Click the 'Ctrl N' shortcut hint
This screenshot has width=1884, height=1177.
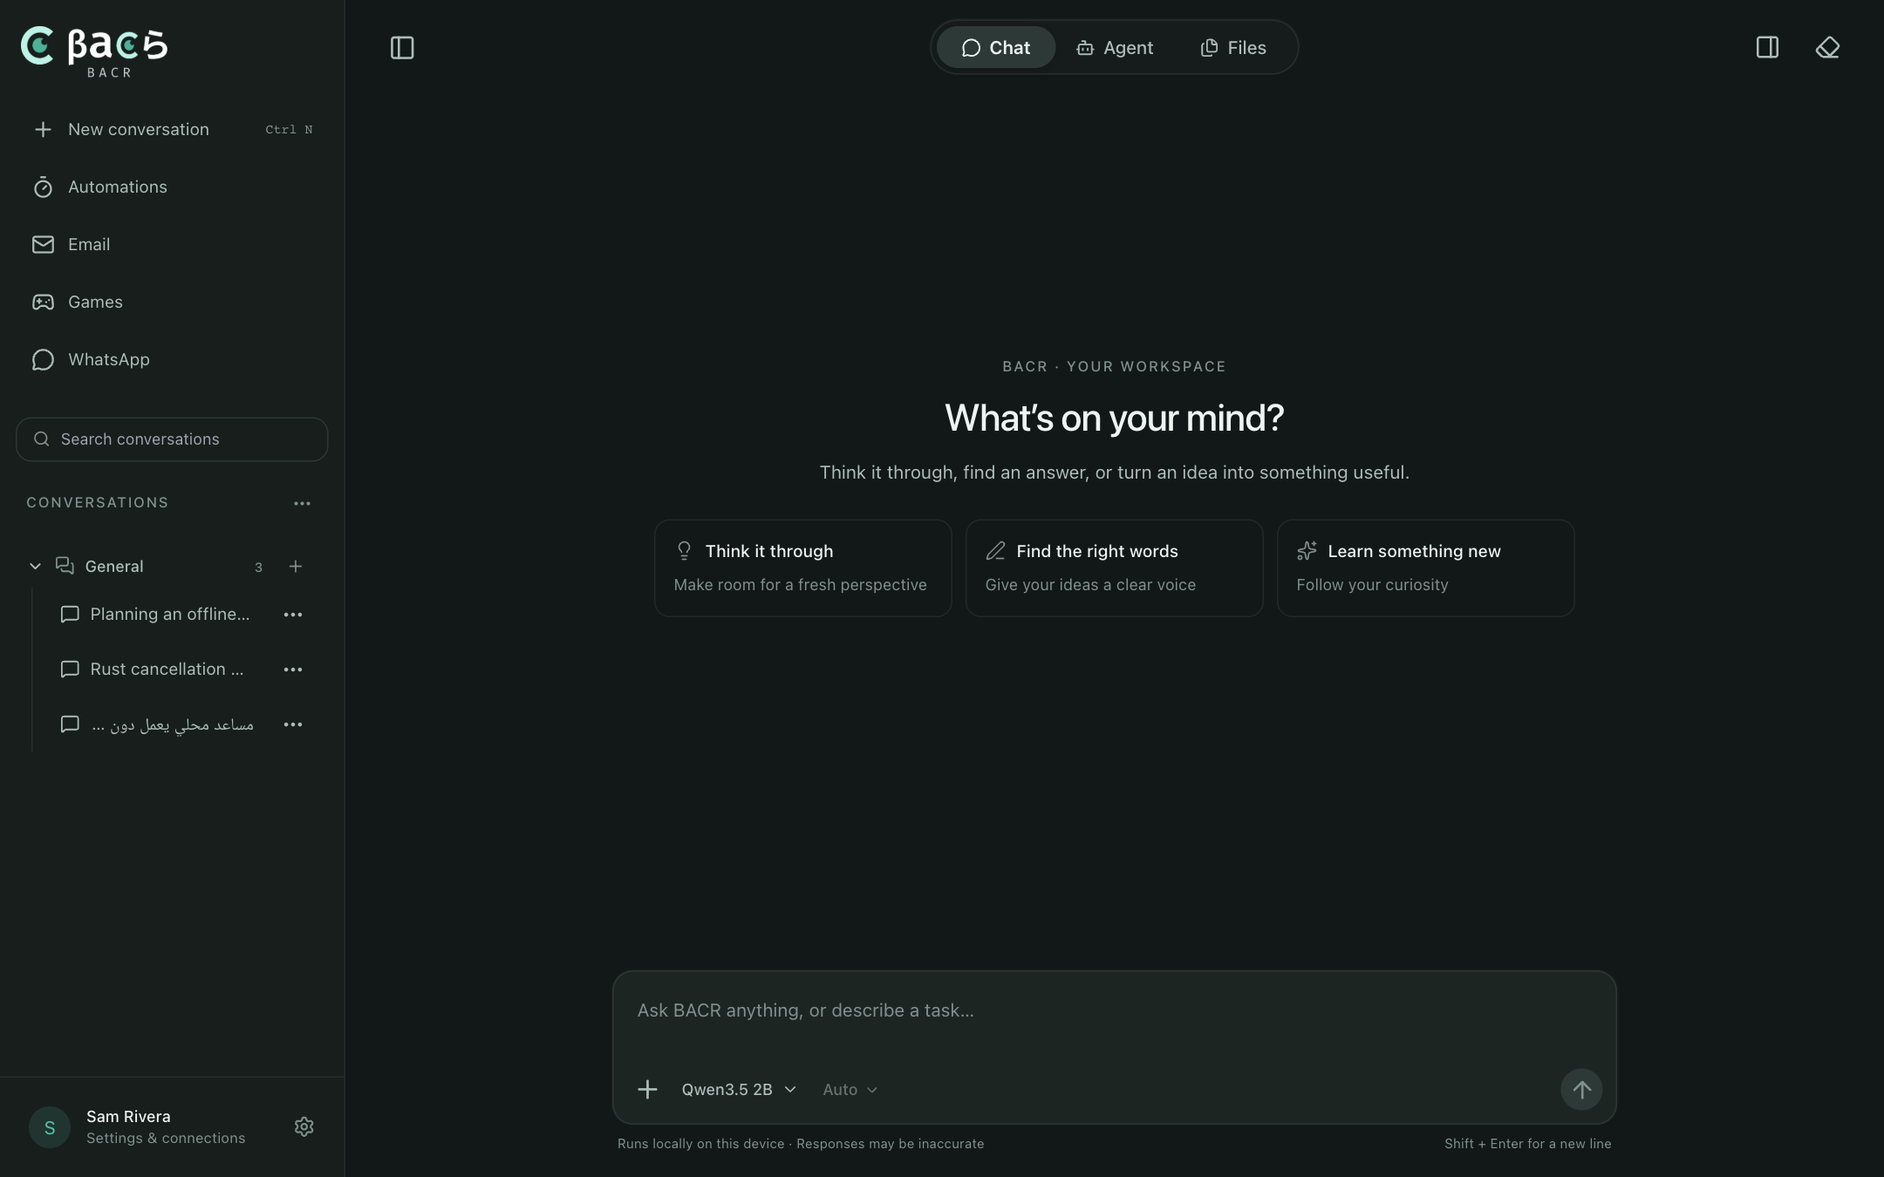289,130
